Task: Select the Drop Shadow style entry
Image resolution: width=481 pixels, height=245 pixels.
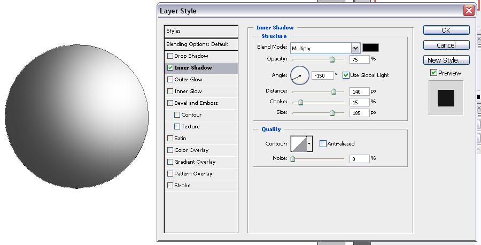Action: click(x=201, y=56)
